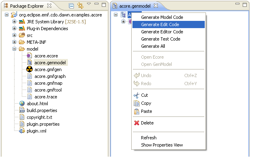Screen dimensions: 254x157
Task: Click the plugin.xml file icon
Action: (22, 131)
